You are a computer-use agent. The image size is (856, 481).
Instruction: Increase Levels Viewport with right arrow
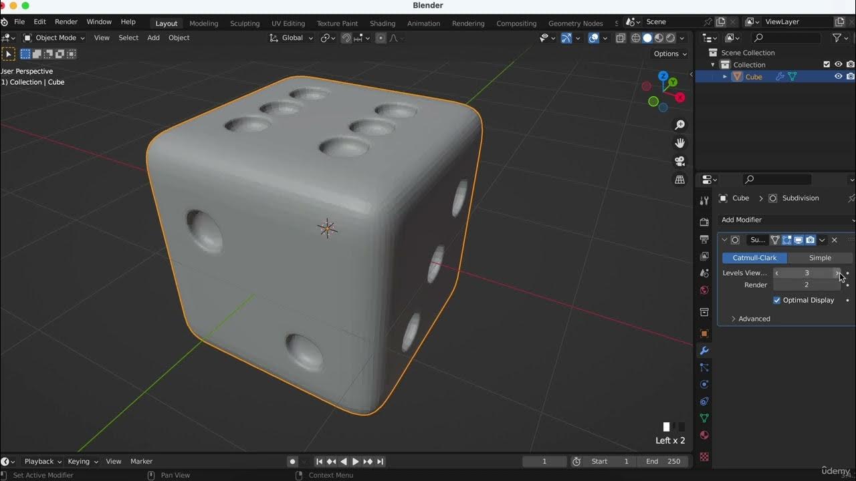point(837,273)
